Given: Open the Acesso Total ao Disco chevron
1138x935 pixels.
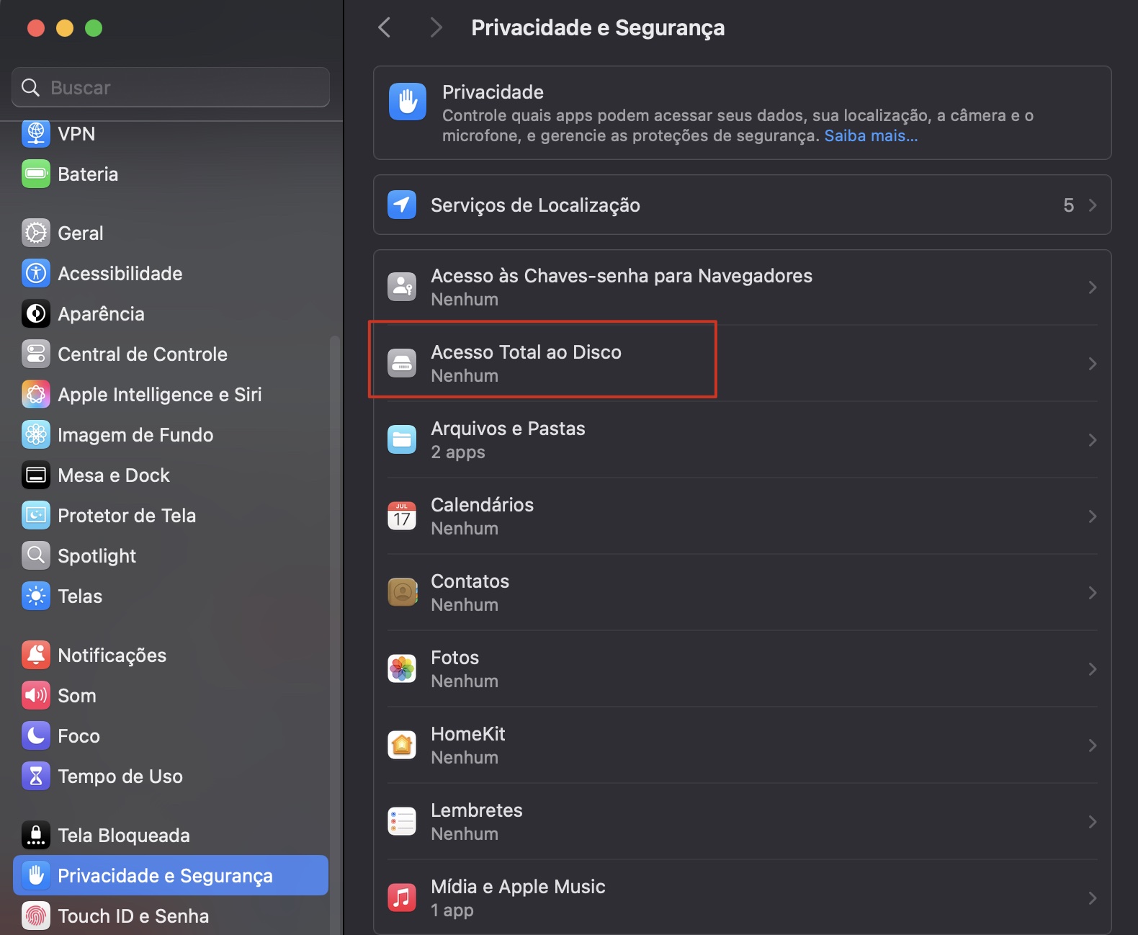Looking at the screenshot, I should pos(1093,364).
